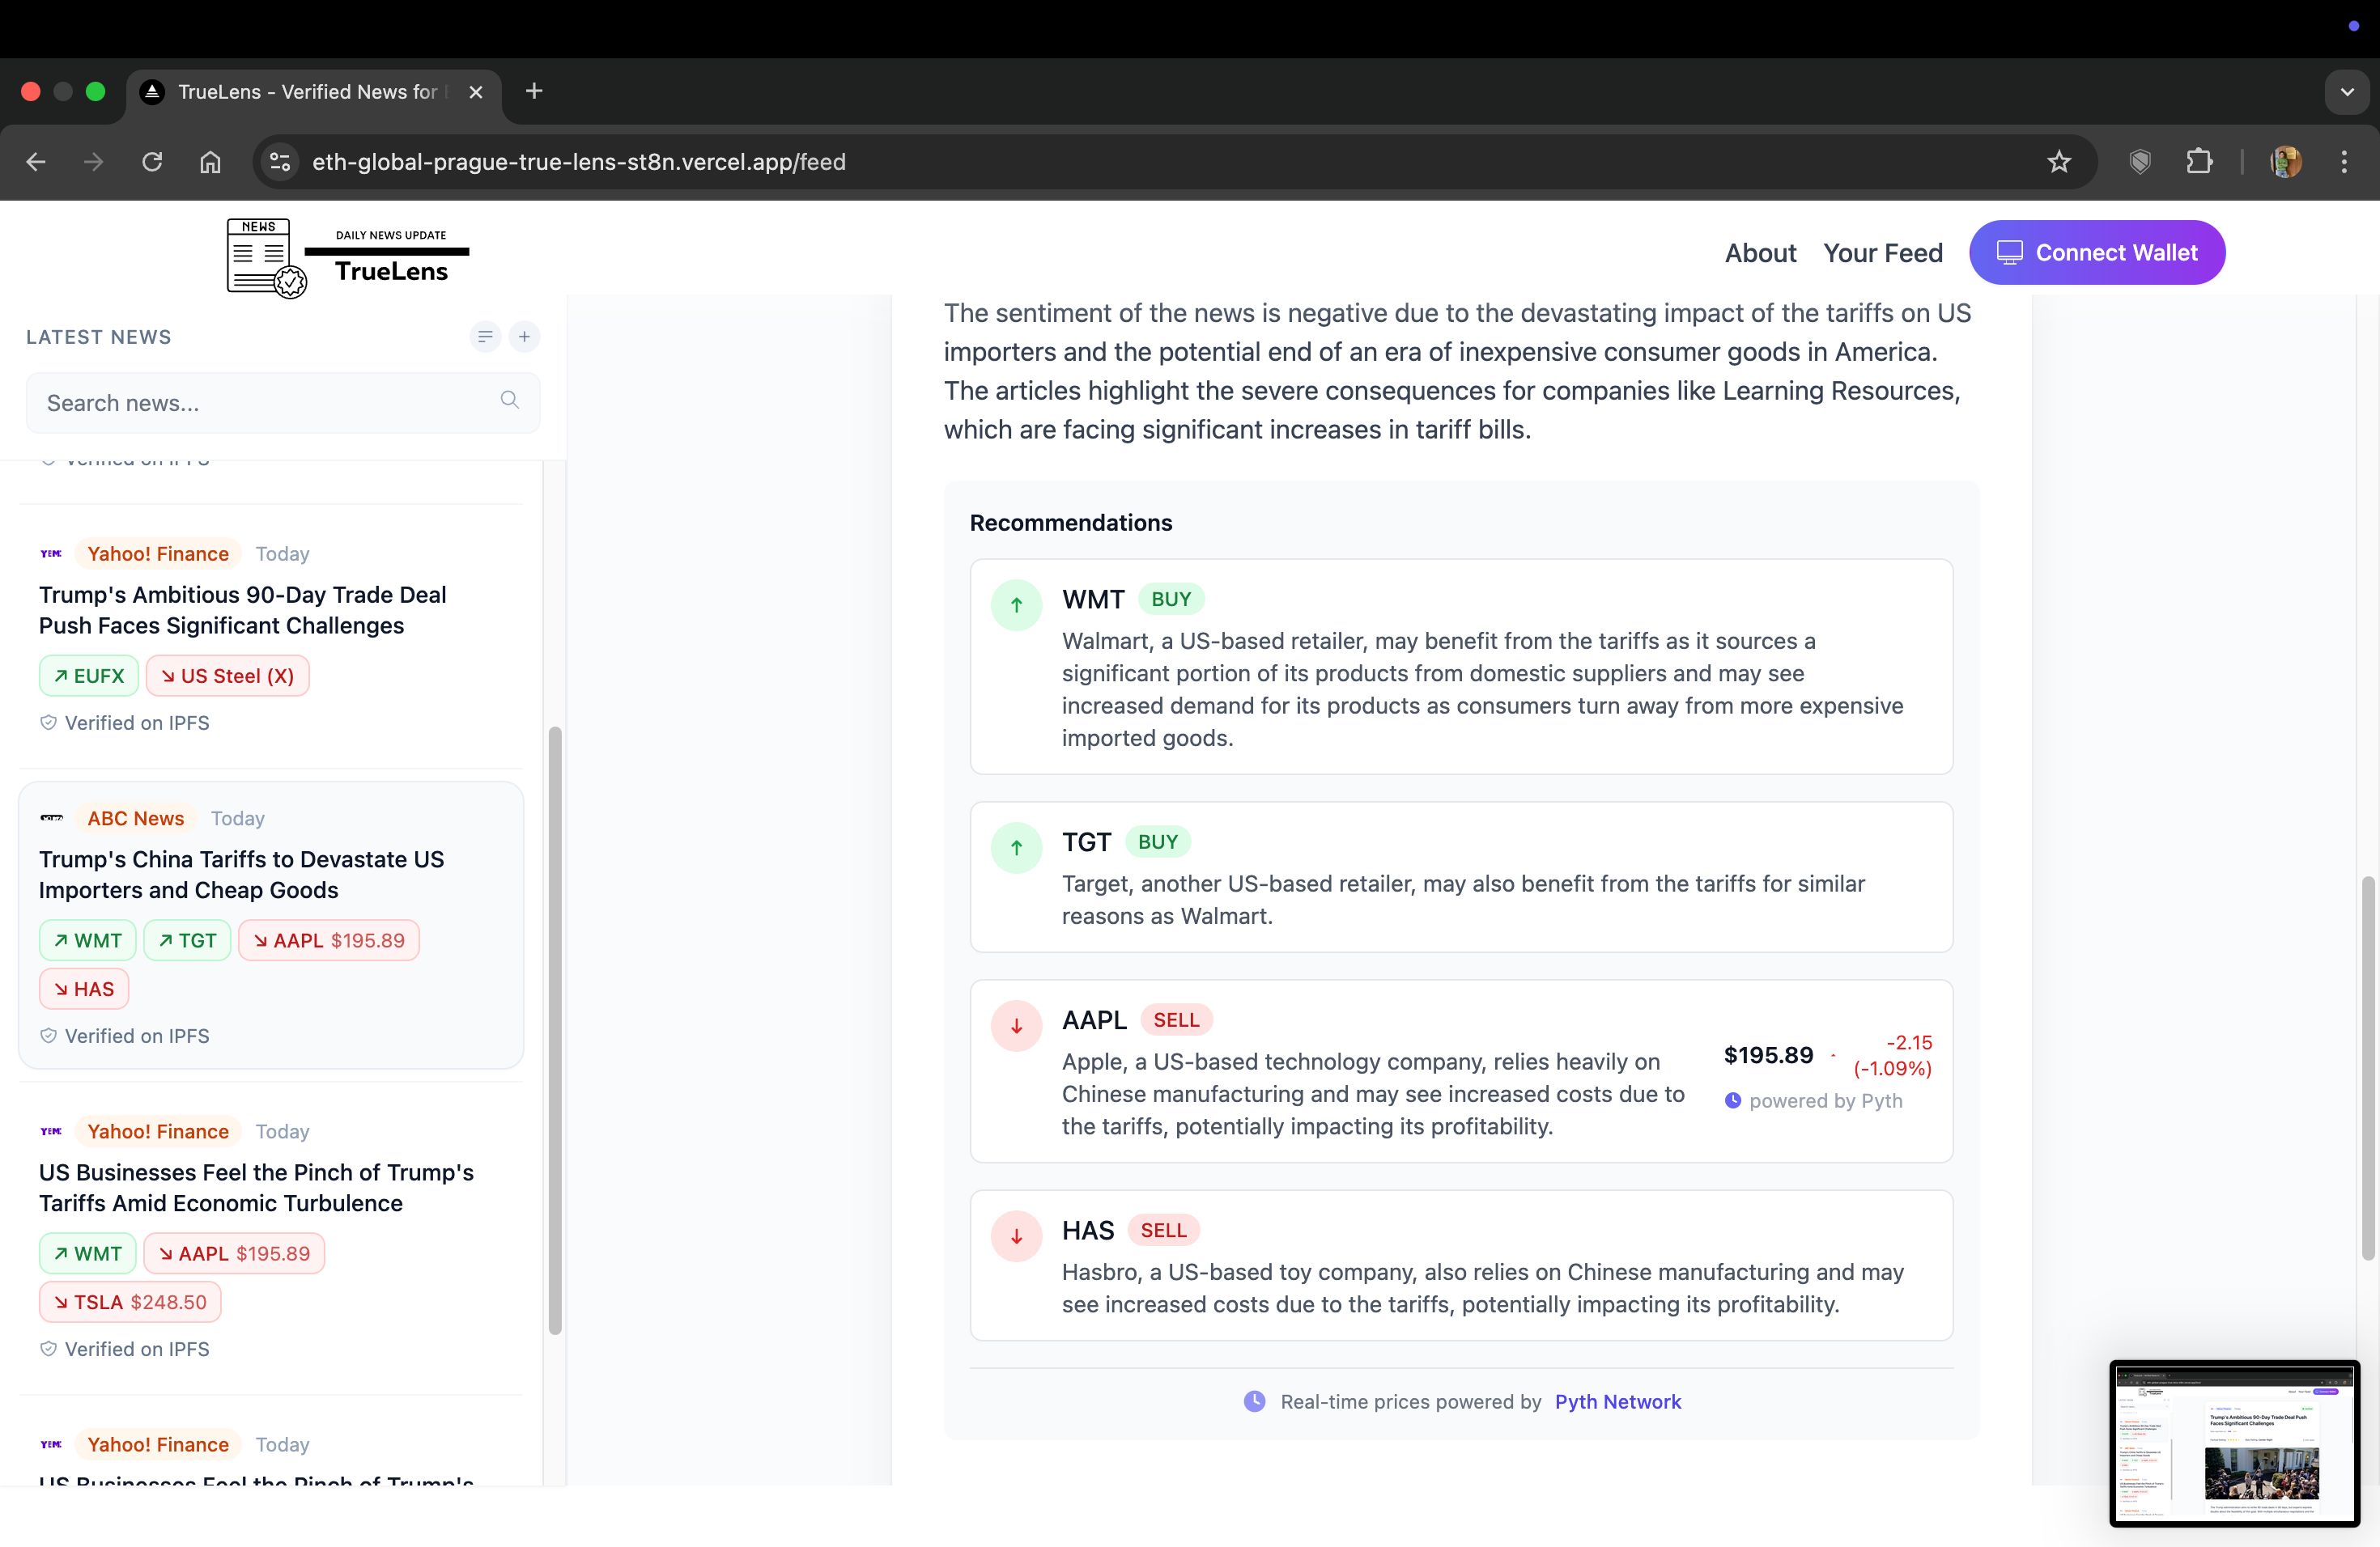Image resolution: width=2380 pixels, height=1547 pixels.
Task: Click the browser forward arrow
Action: [x=94, y=162]
